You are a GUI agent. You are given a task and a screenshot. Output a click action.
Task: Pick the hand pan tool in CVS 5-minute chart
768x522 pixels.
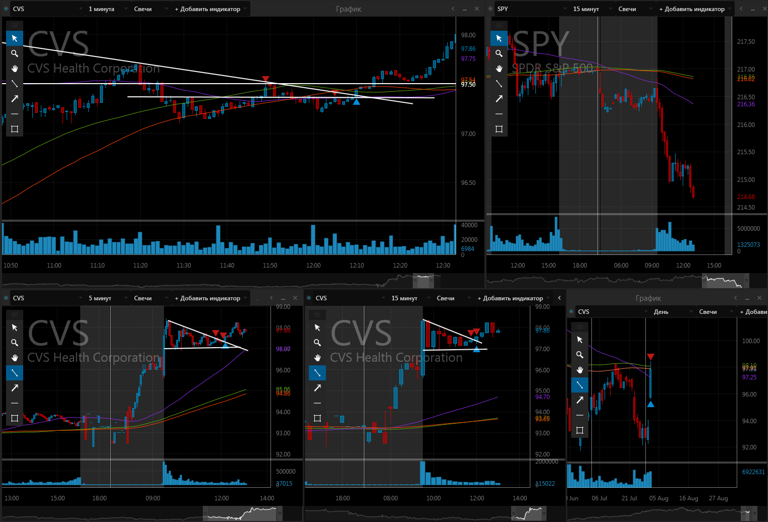[15, 358]
